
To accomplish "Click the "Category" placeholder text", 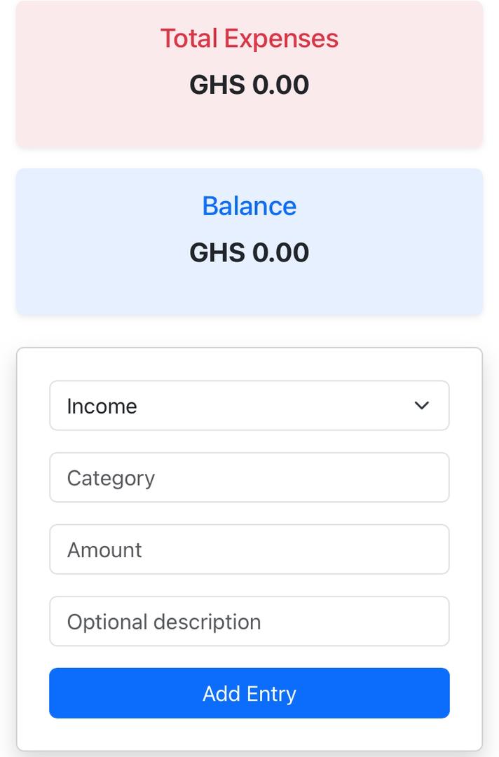I will (111, 478).
